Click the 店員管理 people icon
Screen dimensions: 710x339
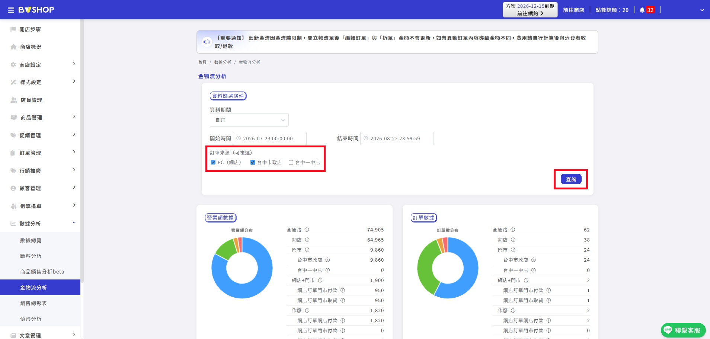(x=14, y=100)
